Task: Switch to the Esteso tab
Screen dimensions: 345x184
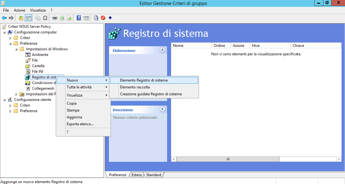Action: point(137,175)
